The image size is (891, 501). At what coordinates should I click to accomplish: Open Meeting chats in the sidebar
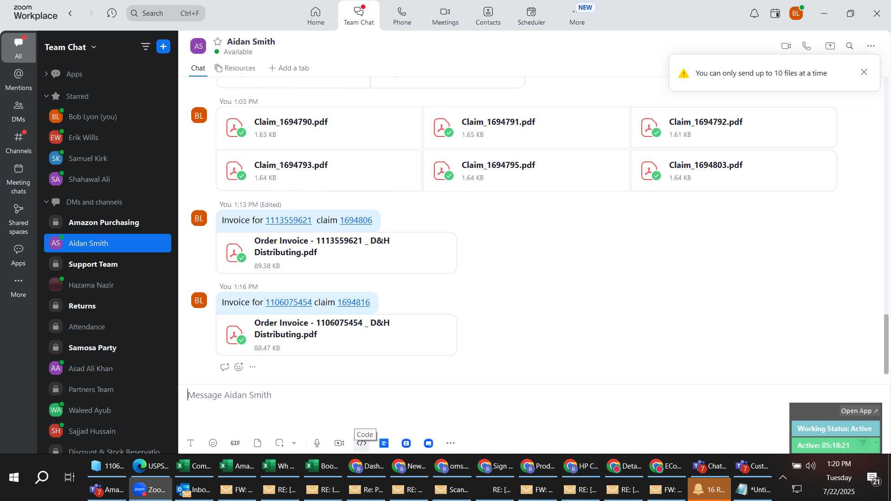18,179
